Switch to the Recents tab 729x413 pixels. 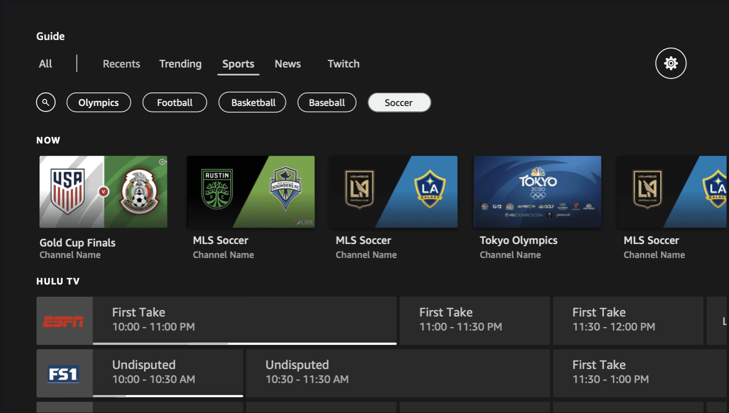click(122, 64)
